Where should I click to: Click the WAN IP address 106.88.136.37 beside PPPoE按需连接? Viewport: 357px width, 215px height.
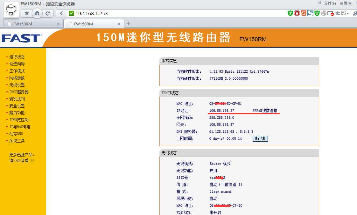tap(221, 111)
